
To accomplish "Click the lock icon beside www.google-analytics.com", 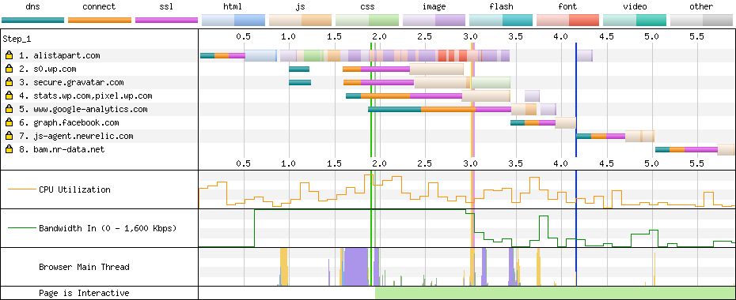I will (x=9, y=109).
